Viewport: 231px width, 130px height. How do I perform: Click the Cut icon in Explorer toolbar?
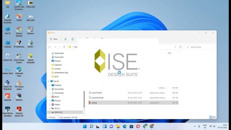(65, 39)
